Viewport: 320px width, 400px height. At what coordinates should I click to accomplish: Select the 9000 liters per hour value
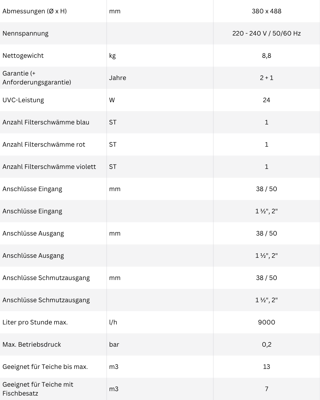click(266, 322)
